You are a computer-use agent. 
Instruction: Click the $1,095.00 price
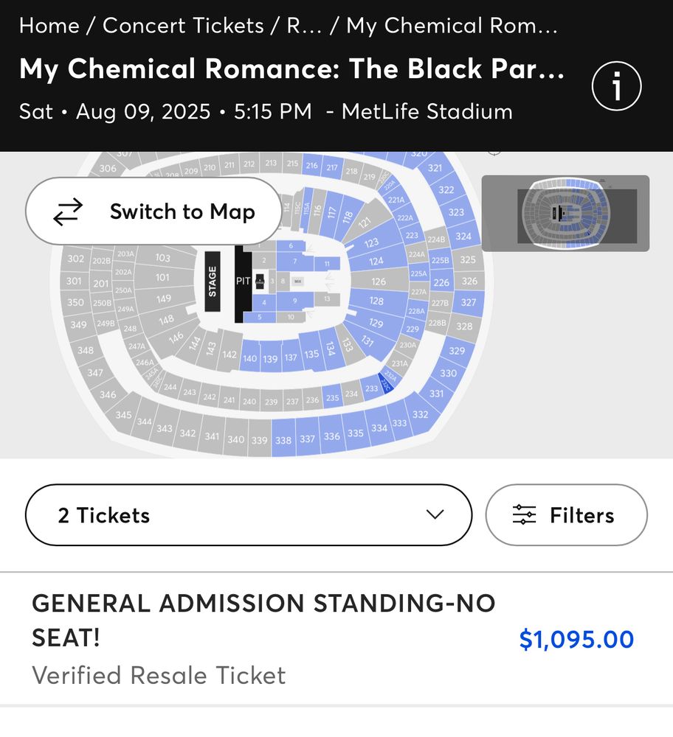576,639
